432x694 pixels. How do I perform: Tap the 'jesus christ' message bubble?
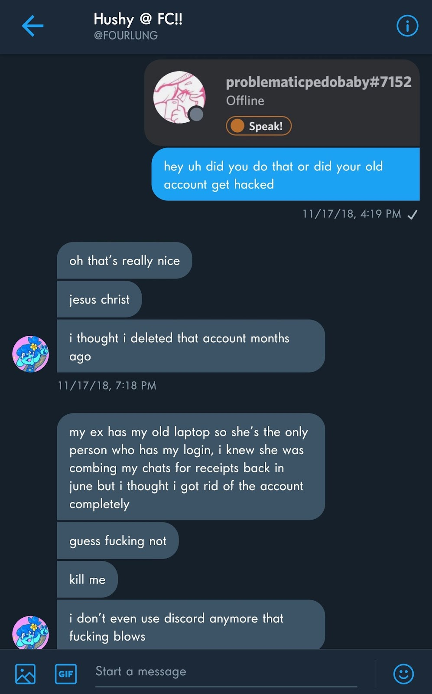coord(99,299)
